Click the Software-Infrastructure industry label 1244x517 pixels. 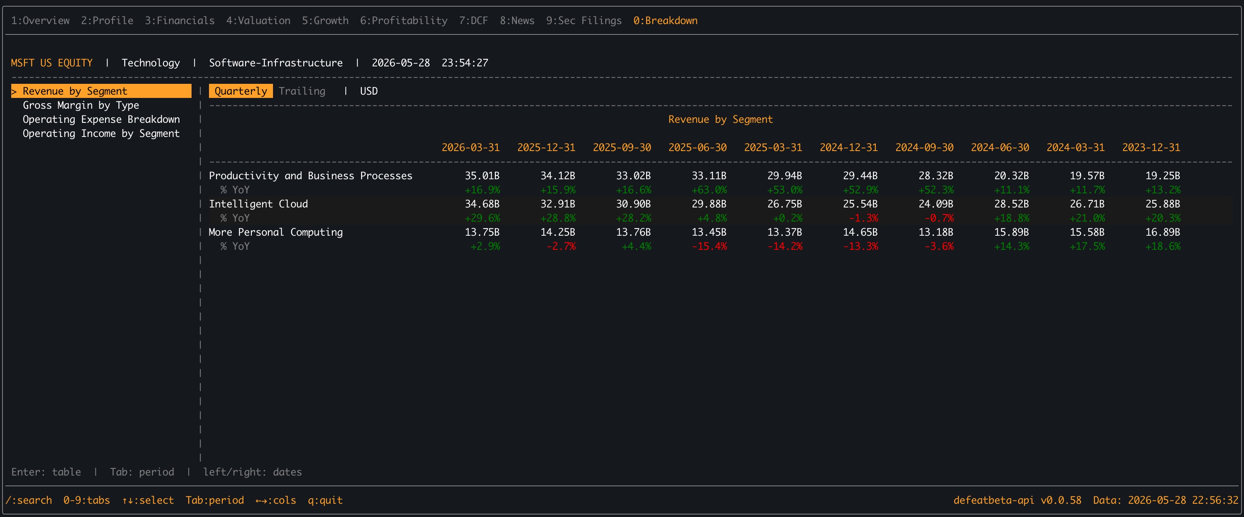pos(276,63)
